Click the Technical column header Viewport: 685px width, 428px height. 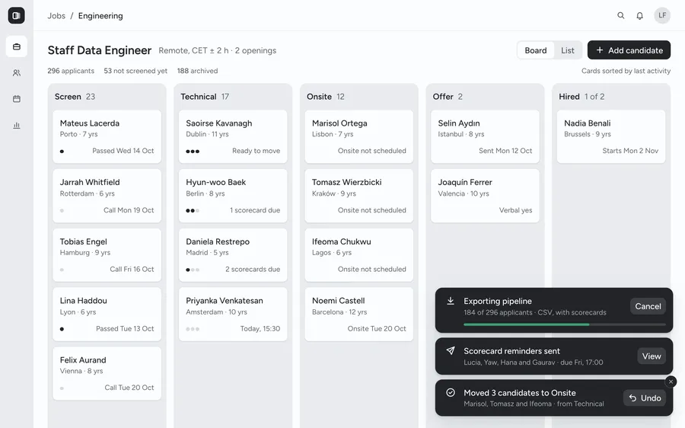pyautogui.click(x=205, y=97)
